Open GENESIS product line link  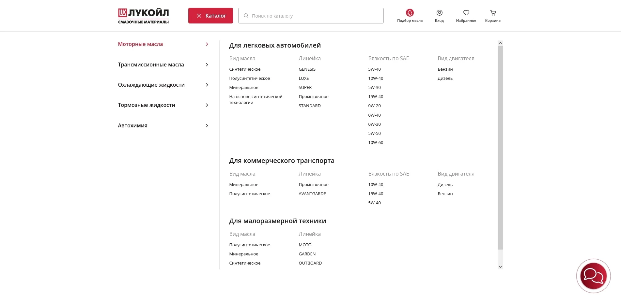click(x=307, y=69)
